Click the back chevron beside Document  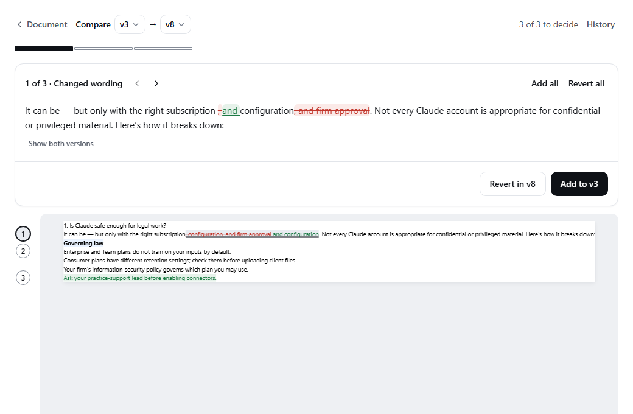coord(19,24)
